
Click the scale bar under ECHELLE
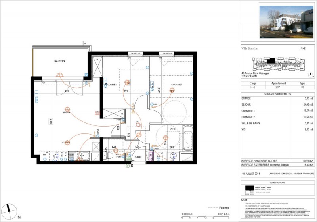coord(205,216)
